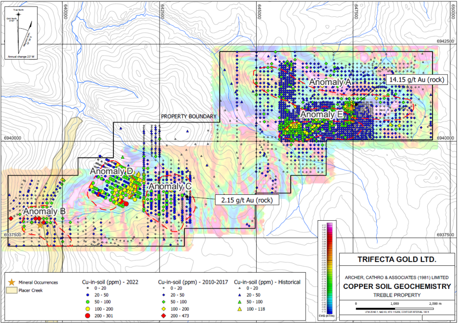Image resolution: width=458 pixels, height=323 pixels.
Task: Click the Placer Creek legend swatch
Action: coord(12,291)
